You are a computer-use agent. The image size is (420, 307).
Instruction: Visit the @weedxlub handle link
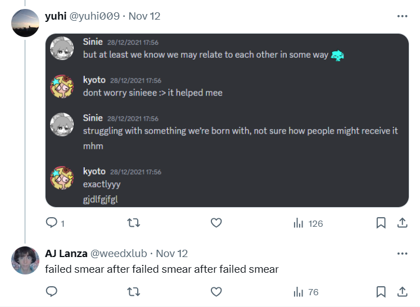[x=119, y=254]
